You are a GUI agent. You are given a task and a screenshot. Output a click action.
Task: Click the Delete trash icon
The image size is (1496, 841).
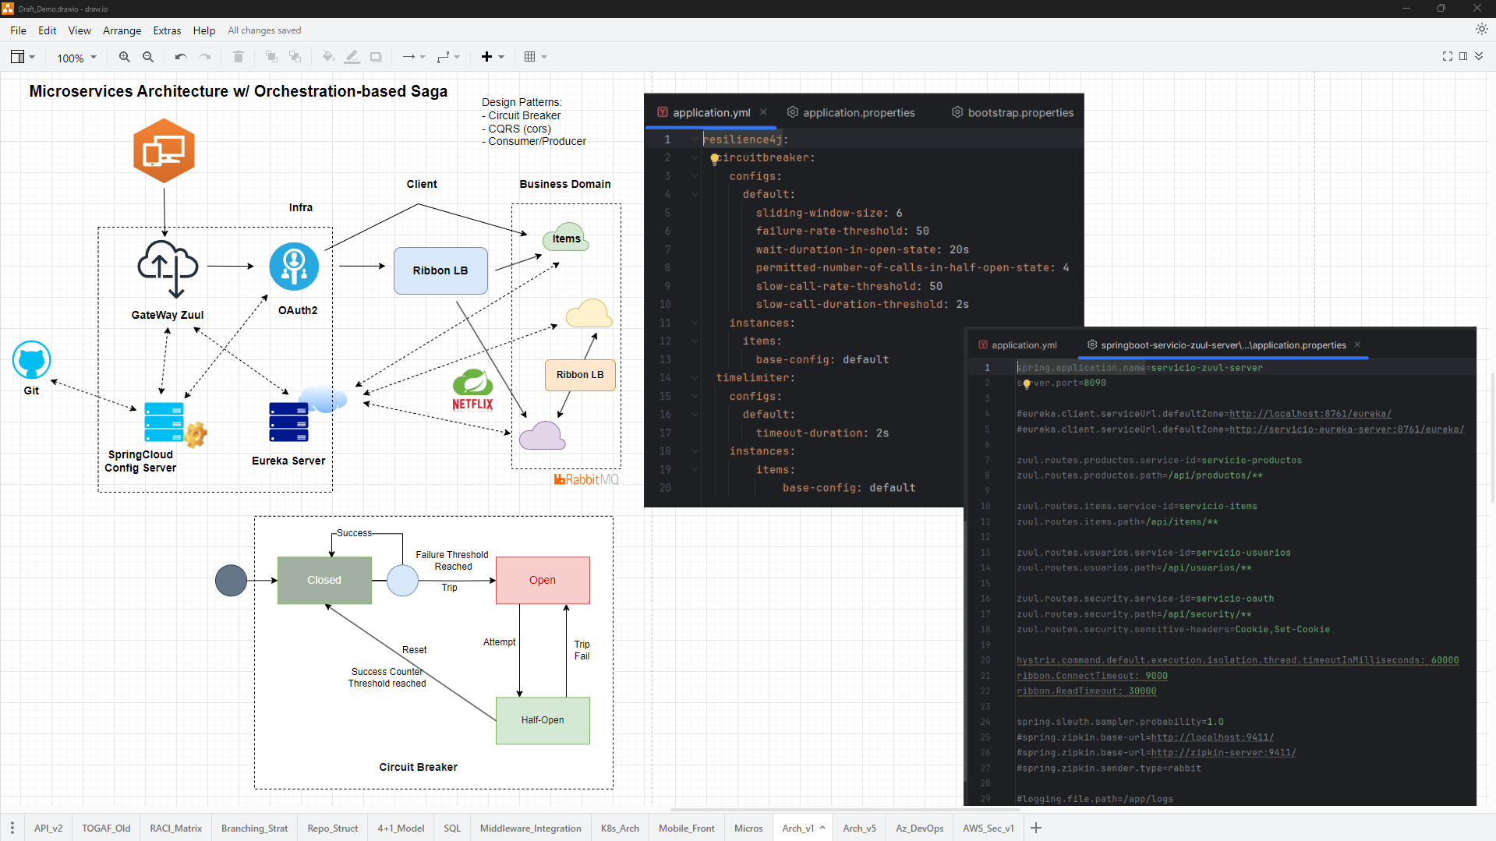tap(239, 57)
